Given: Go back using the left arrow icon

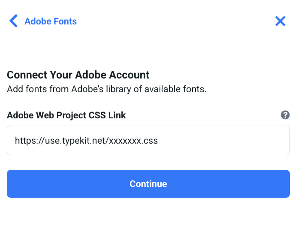Looking at the screenshot, I should click(x=14, y=21).
